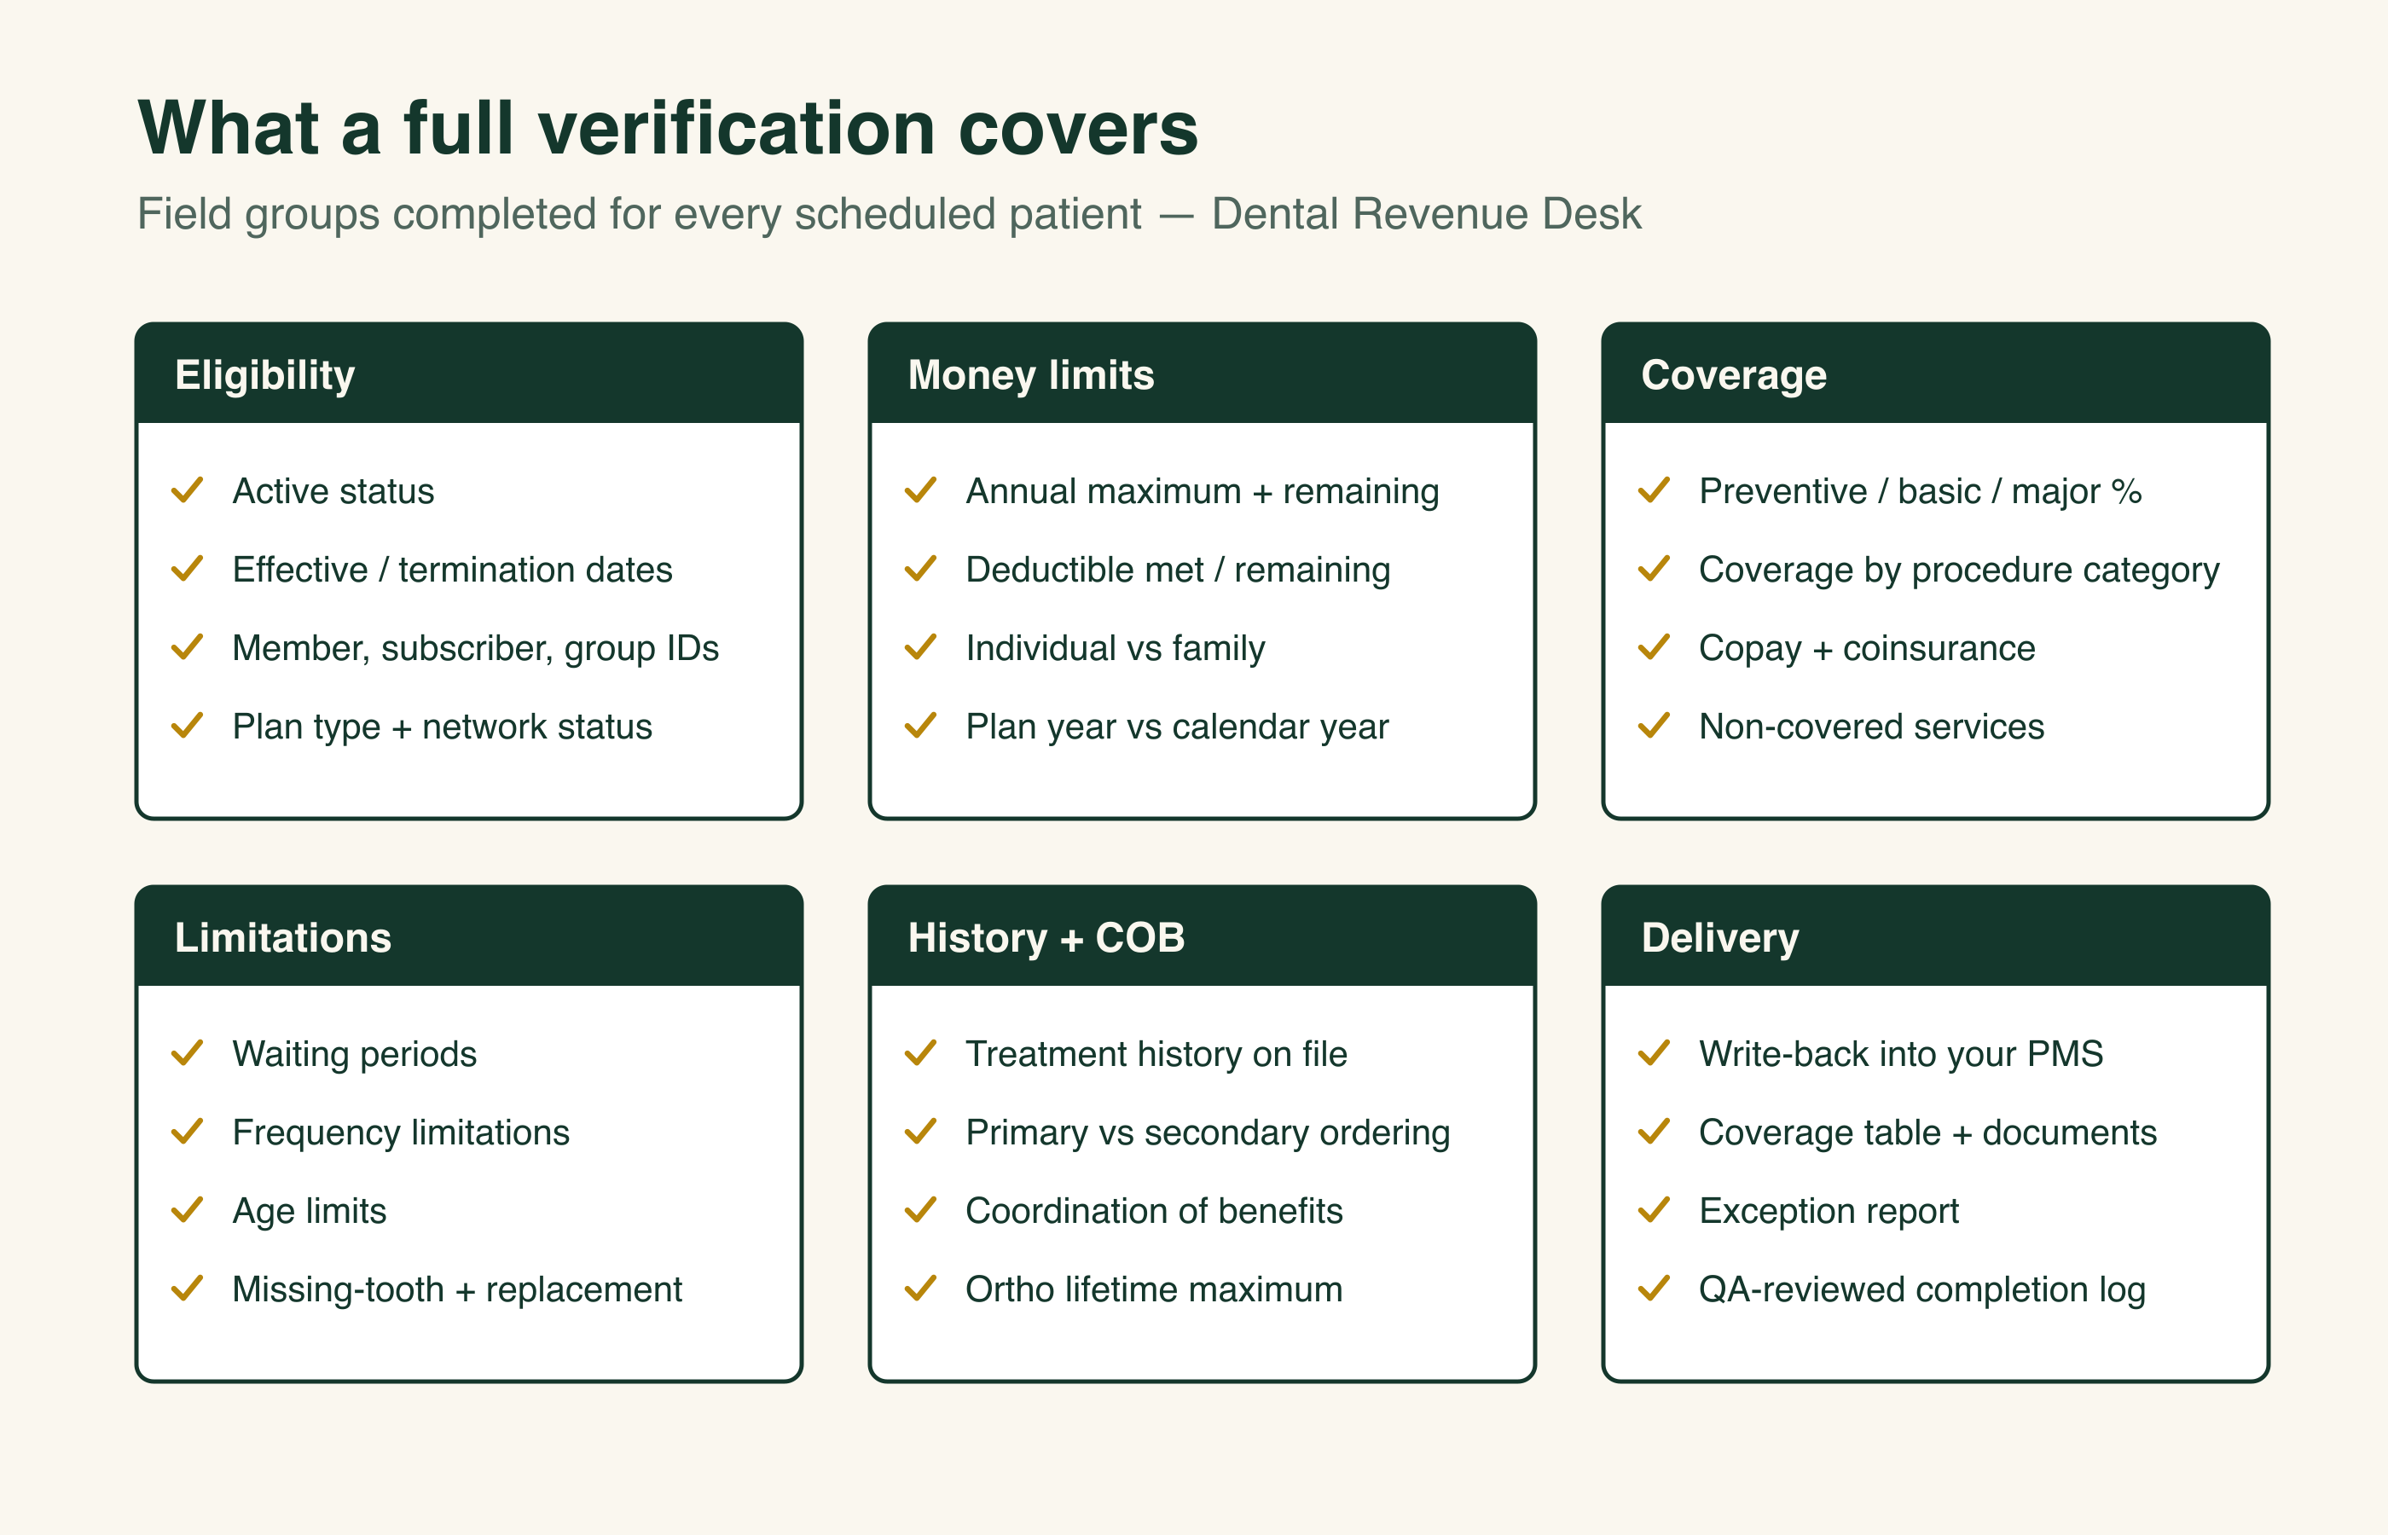The image size is (2388, 1535).
Task: Click the checkmark next to Missing-tooth + replacement
Action: coord(188,1289)
